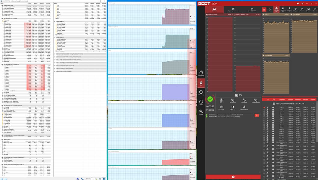Image resolution: width=318 pixels, height=180 pixels.
Task: Click the cycle refresh icon in test settings
Action: (232, 108)
